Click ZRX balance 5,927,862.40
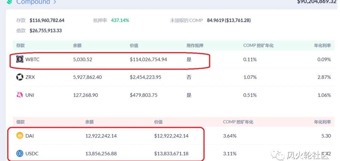This screenshot has height=161, width=340. [x=88, y=77]
